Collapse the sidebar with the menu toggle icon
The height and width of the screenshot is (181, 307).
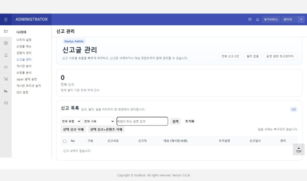tap(6, 19)
